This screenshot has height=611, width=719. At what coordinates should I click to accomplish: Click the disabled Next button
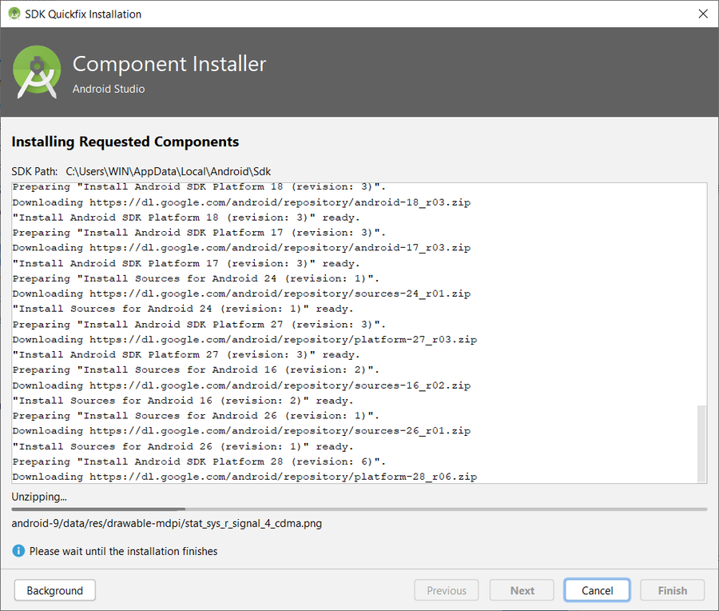tap(522, 590)
